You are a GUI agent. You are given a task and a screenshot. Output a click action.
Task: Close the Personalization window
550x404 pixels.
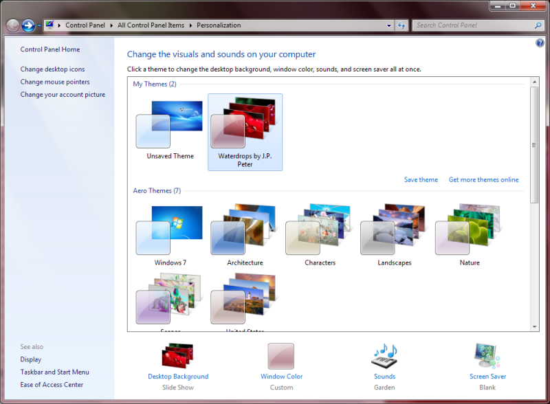point(533,6)
